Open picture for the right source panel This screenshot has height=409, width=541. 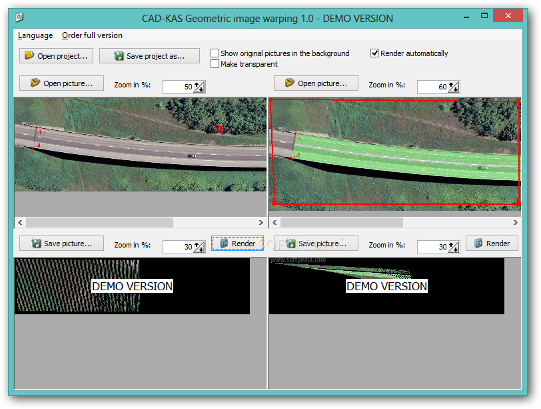316,83
